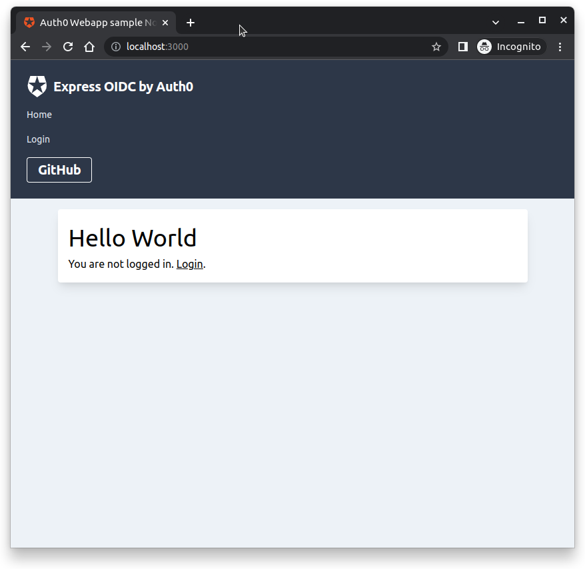Close the Auth0 Webapp sample tab

coord(165,22)
